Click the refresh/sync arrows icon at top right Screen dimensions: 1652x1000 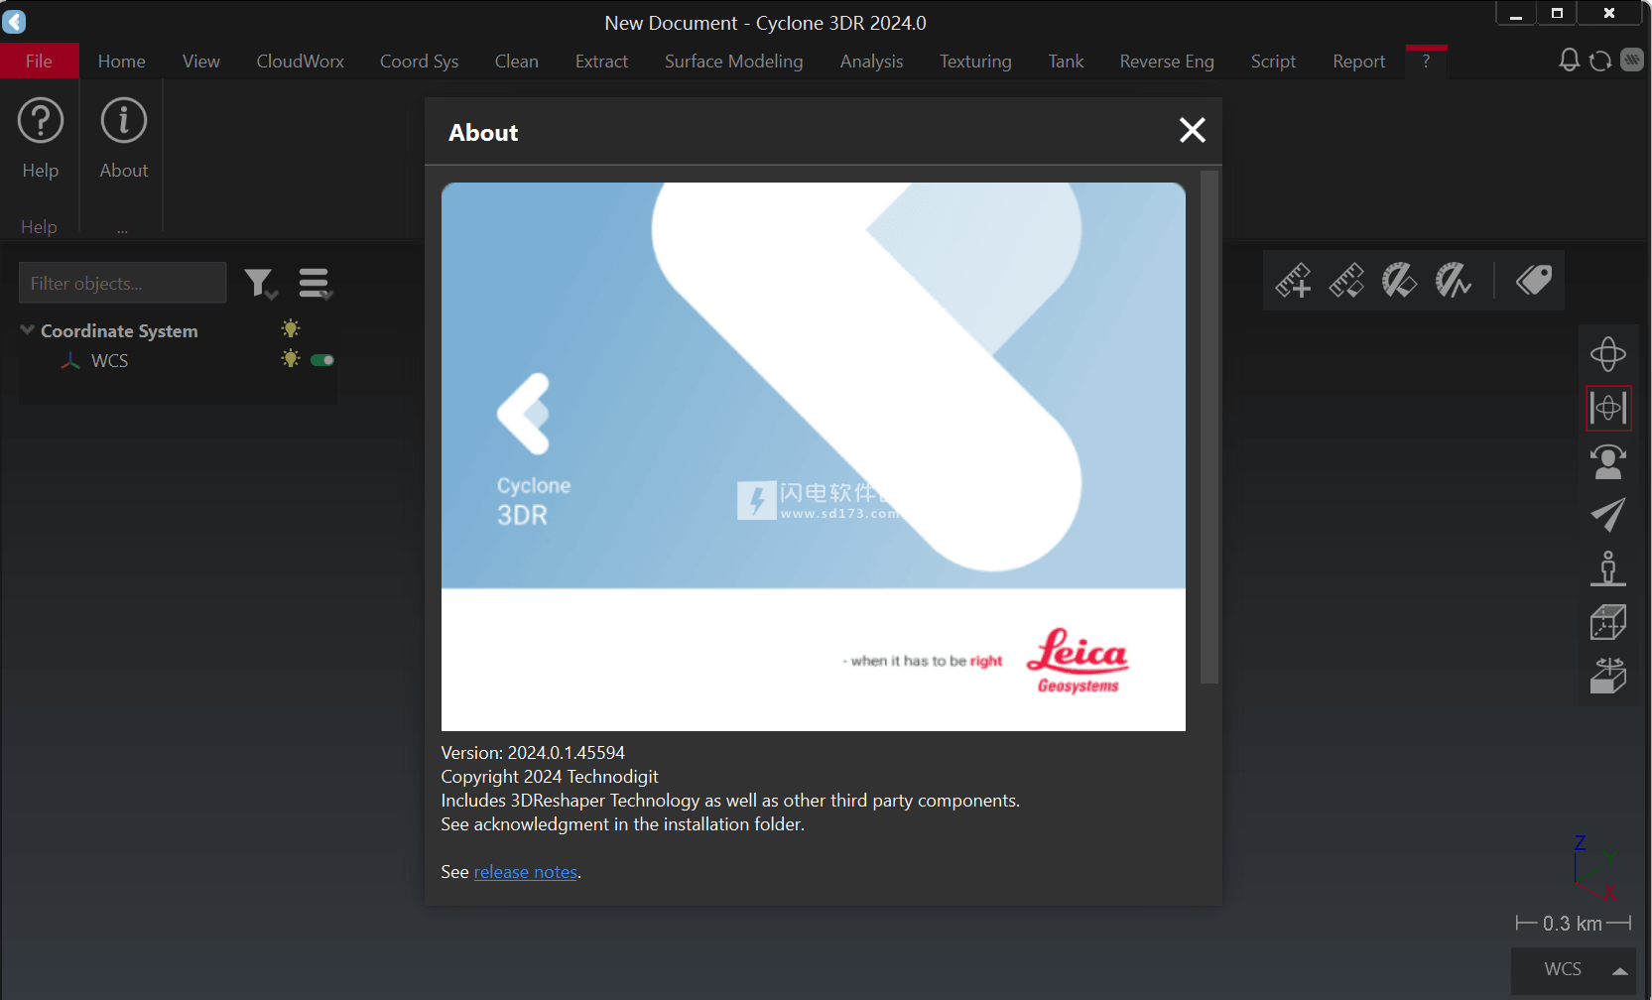[1600, 61]
